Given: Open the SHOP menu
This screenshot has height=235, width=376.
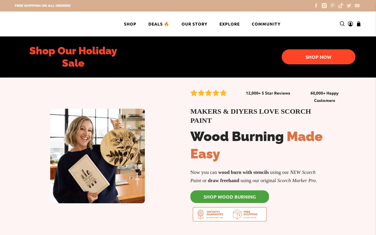Looking at the screenshot, I should 130,24.
